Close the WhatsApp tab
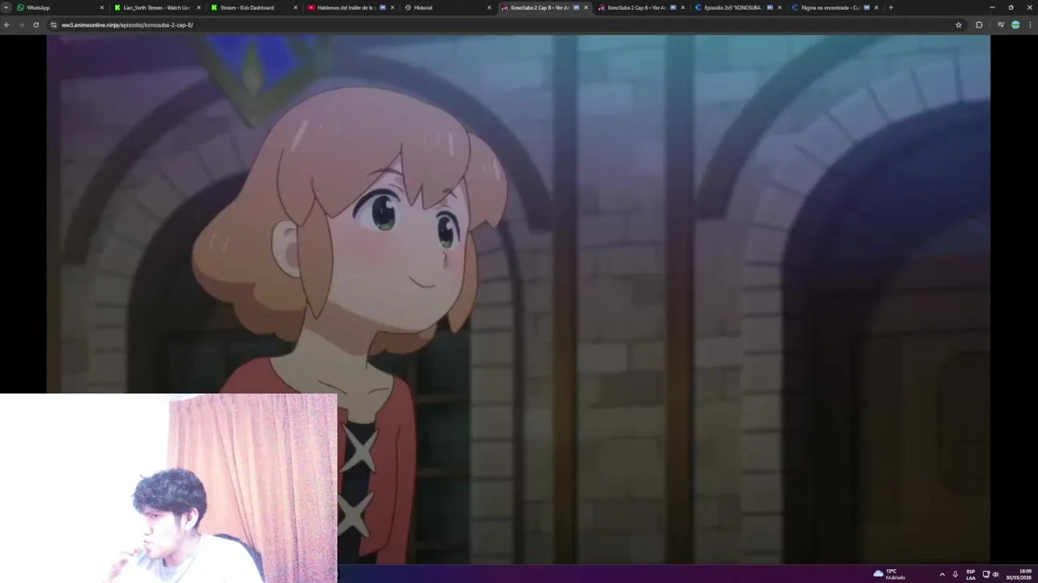The image size is (1038, 583). click(101, 7)
